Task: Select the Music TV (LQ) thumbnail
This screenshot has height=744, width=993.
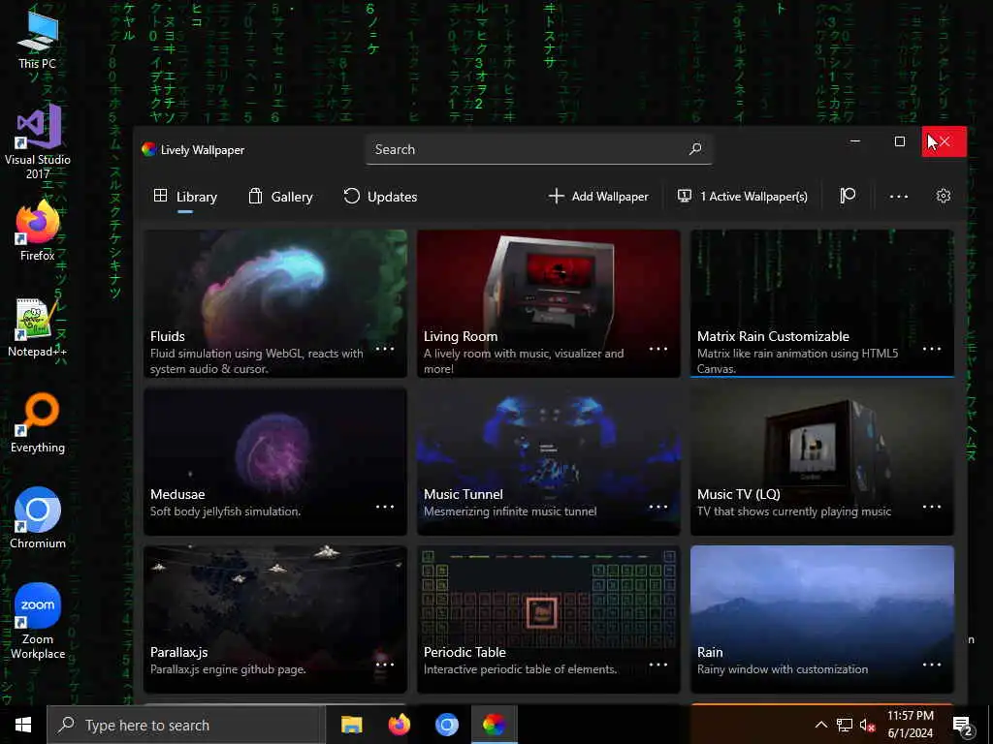Action: coord(822,462)
